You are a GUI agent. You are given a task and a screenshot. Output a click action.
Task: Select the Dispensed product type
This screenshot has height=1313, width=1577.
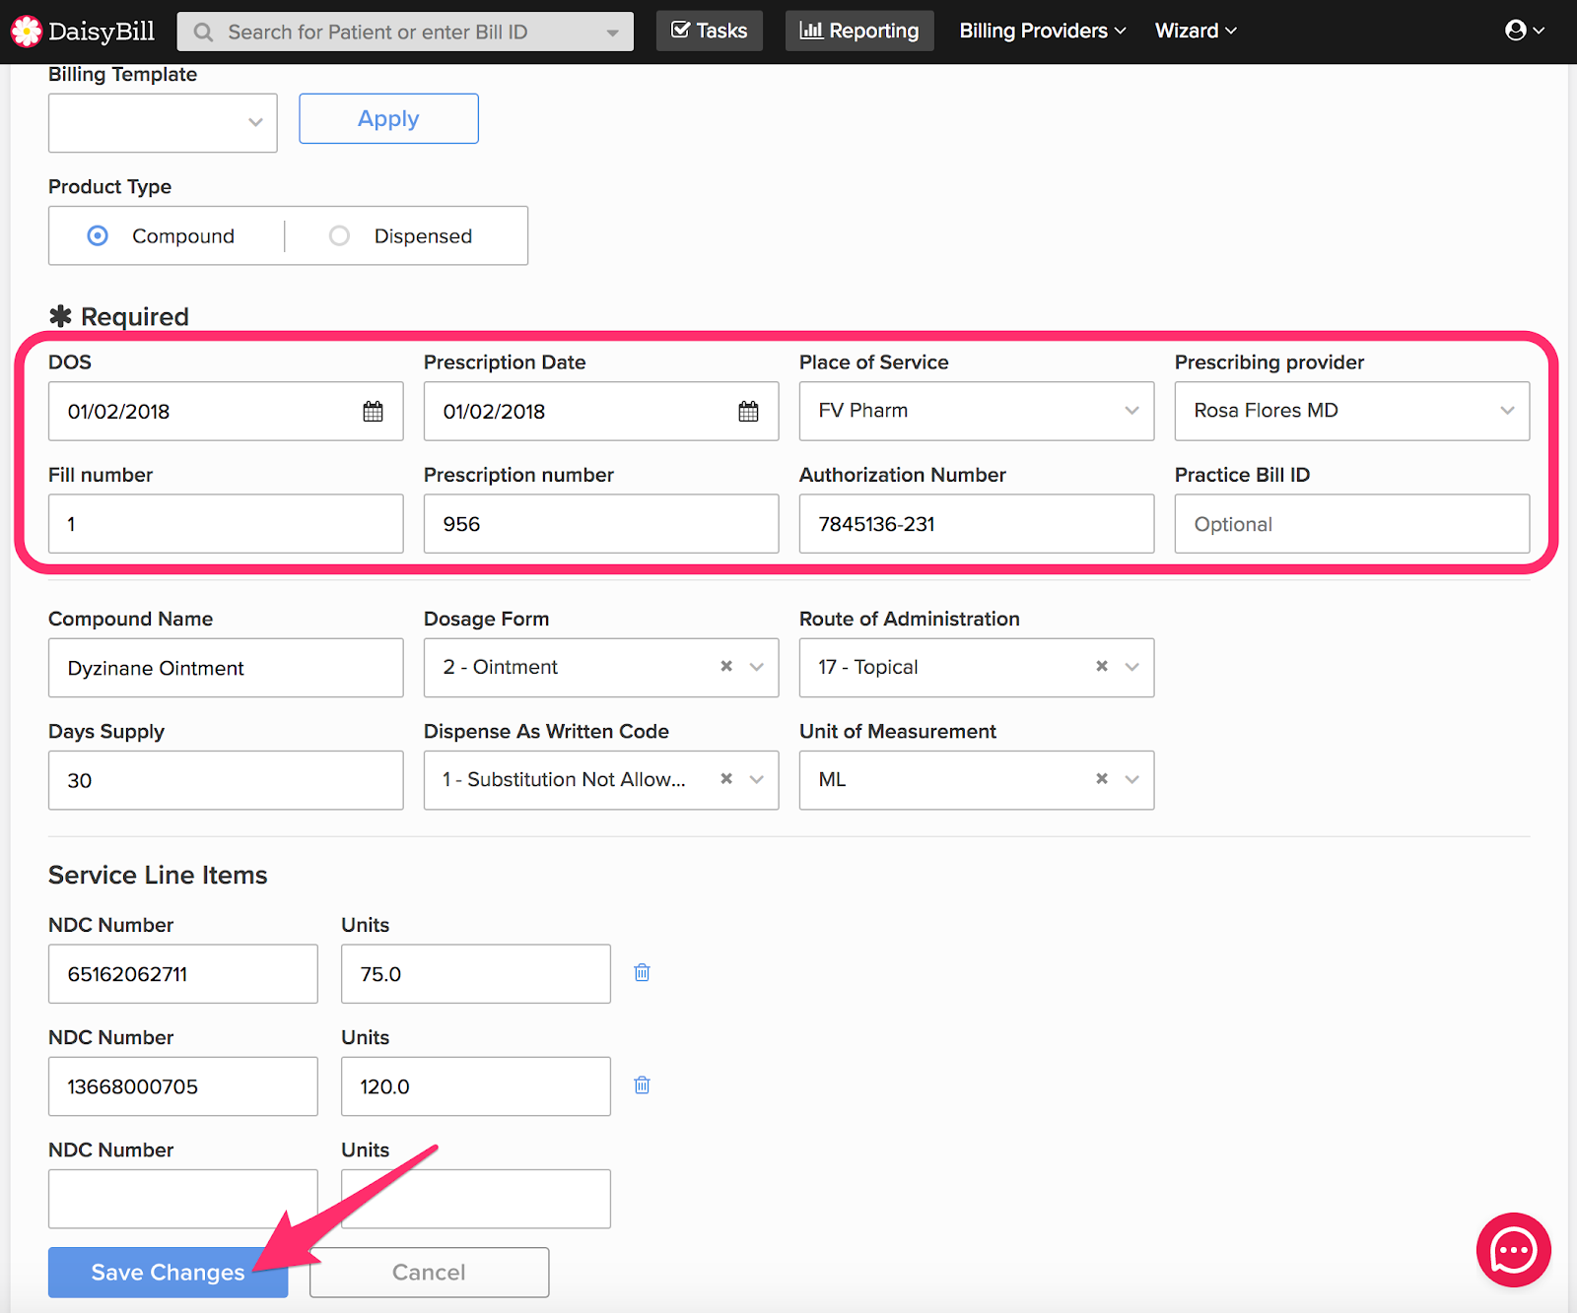[x=339, y=235]
